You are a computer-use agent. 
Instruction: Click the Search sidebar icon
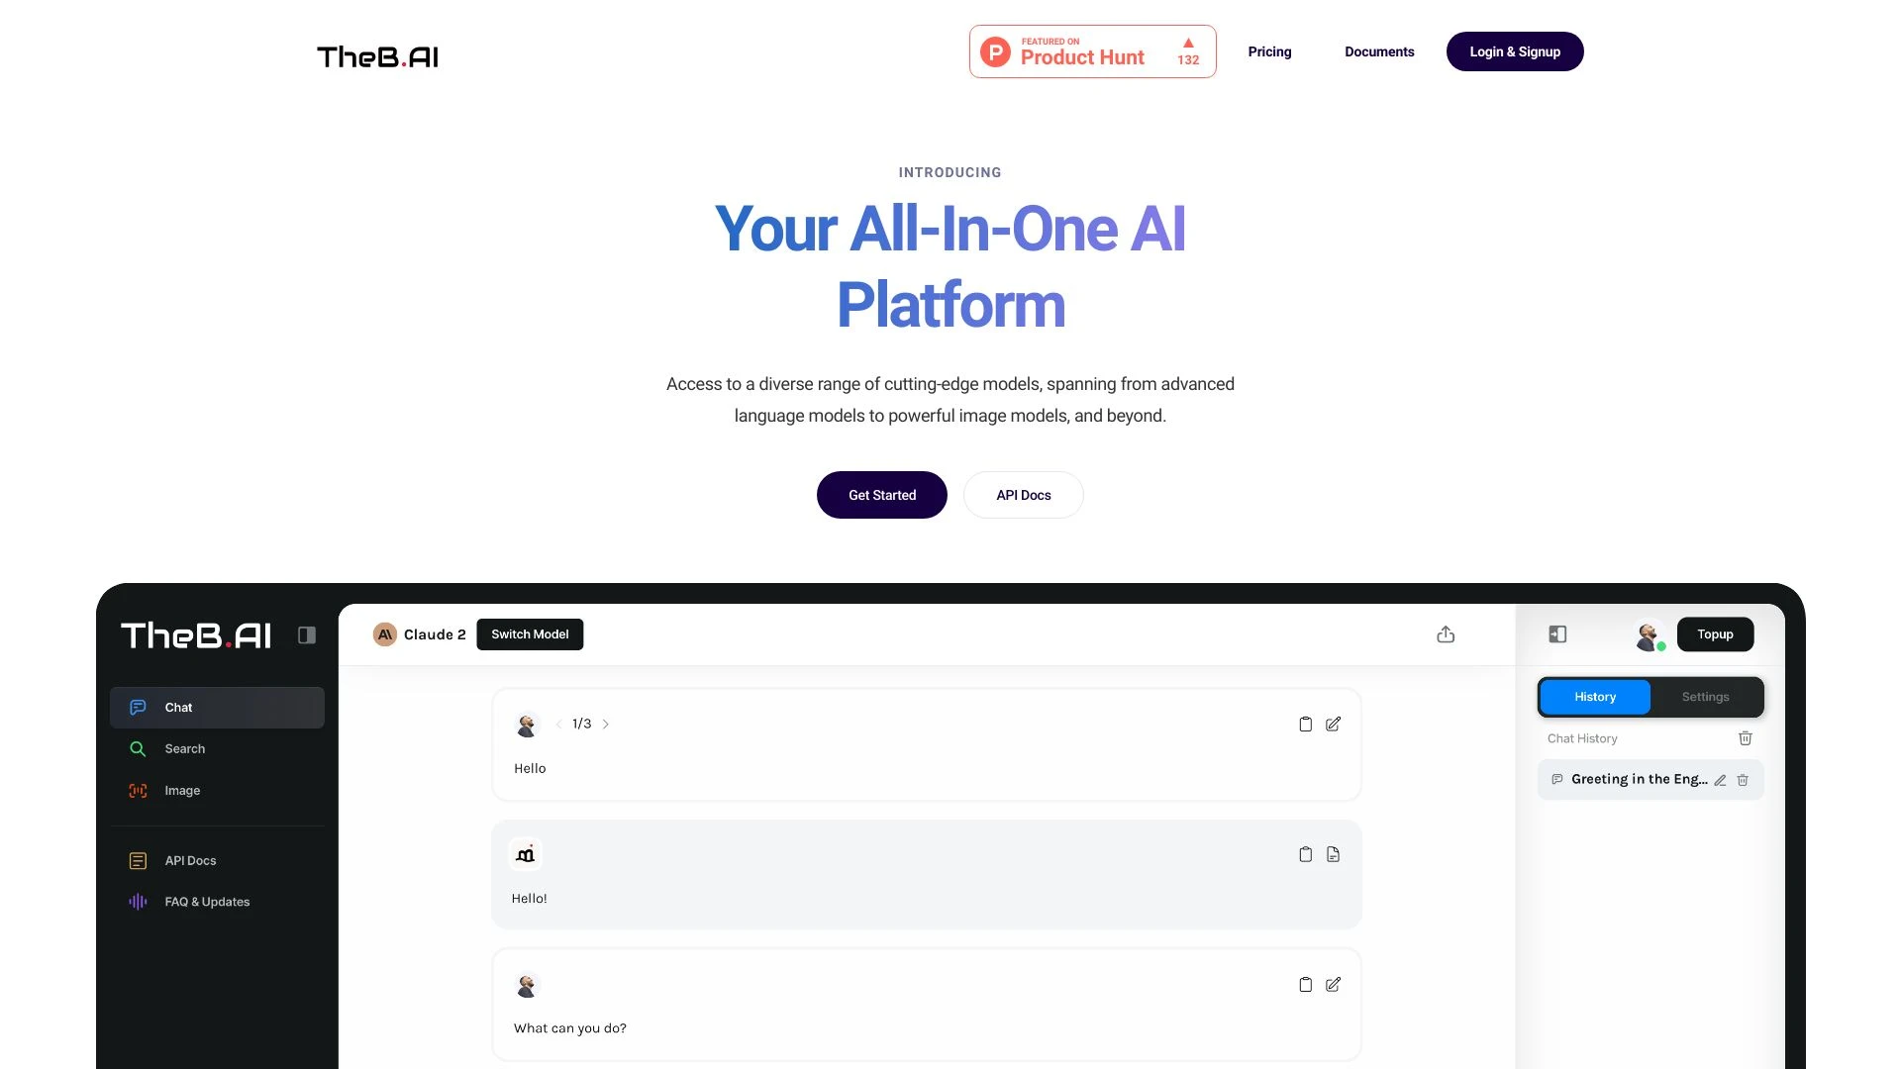pos(139,749)
